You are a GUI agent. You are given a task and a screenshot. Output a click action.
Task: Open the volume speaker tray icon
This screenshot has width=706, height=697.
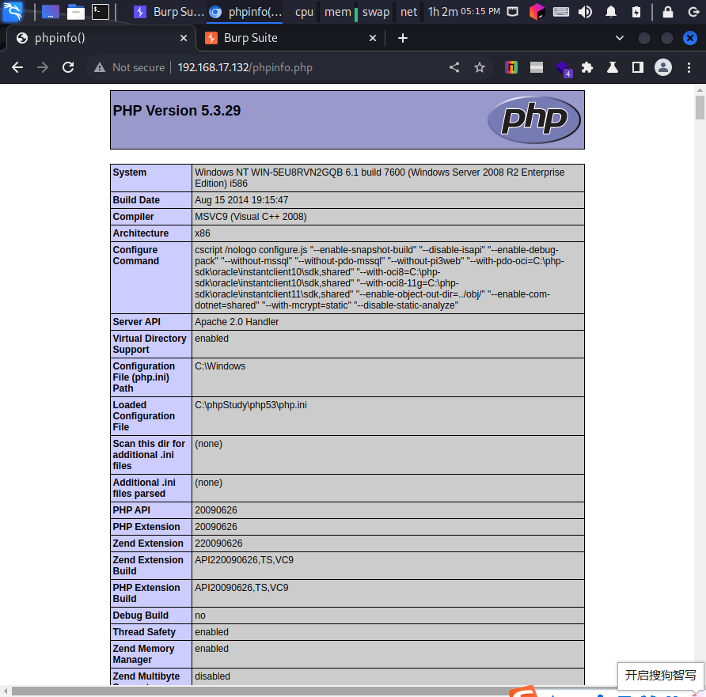pos(586,12)
